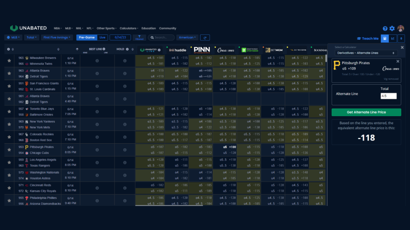Screen dimensions: 410x230
Task: Select the line chart view icon
Action: [x=393, y=38]
